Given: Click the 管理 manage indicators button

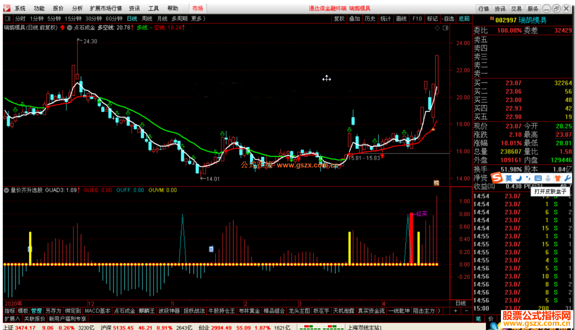Looking at the screenshot, I should click(x=37, y=311).
